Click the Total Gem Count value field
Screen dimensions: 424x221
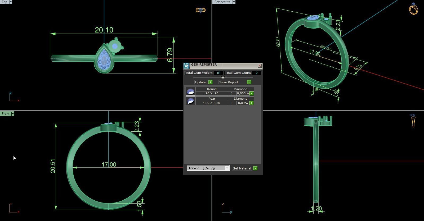click(257, 73)
